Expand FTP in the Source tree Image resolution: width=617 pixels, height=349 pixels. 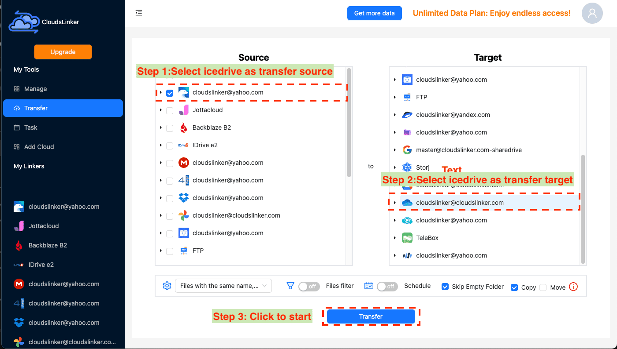click(x=161, y=251)
